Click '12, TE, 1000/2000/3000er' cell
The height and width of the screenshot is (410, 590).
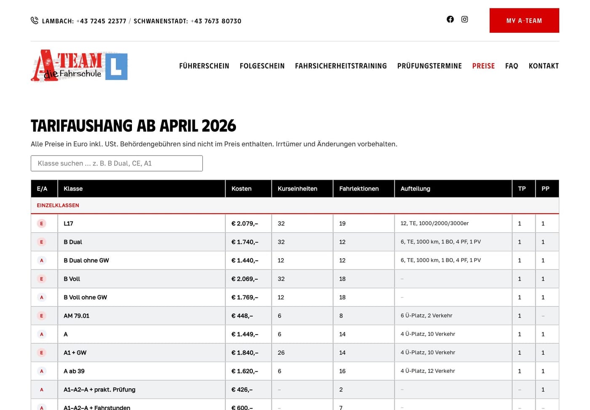click(453, 224)
